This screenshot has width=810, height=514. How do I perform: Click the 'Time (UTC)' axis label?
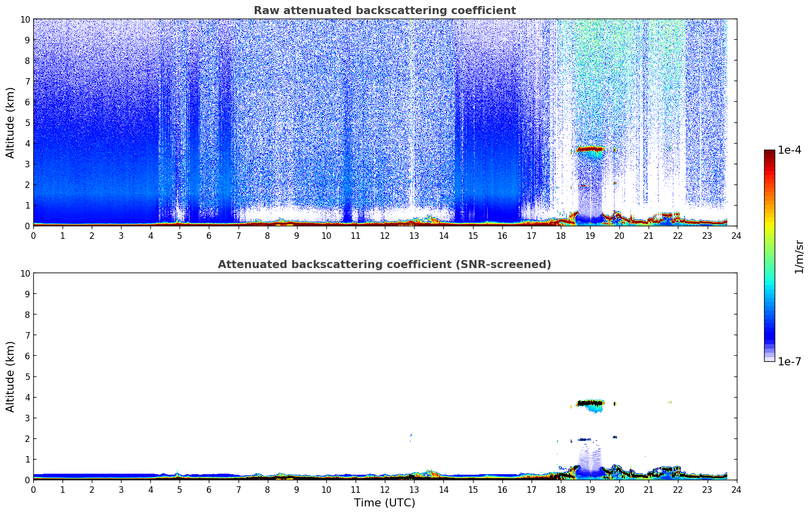click(384, 503)
